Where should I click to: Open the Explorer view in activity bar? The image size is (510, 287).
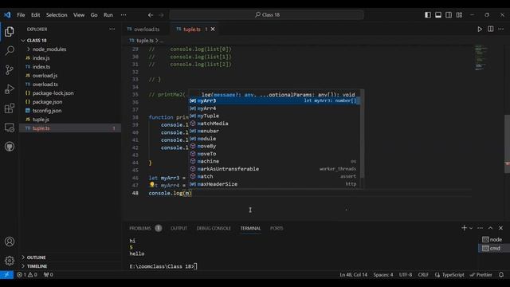(x=10, y=32)
